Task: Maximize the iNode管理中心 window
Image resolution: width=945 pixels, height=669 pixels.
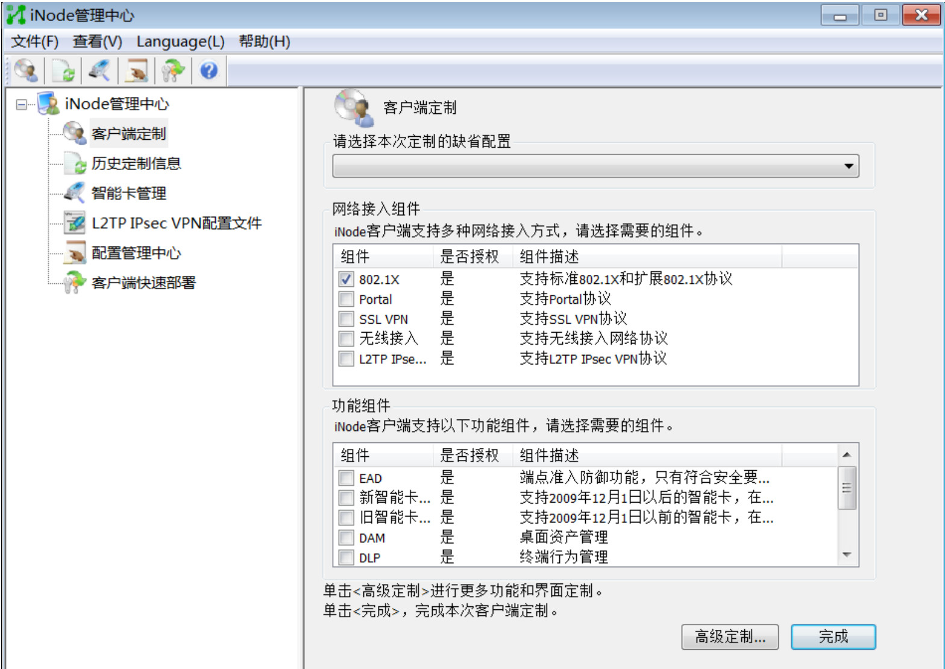Action: 880,15
